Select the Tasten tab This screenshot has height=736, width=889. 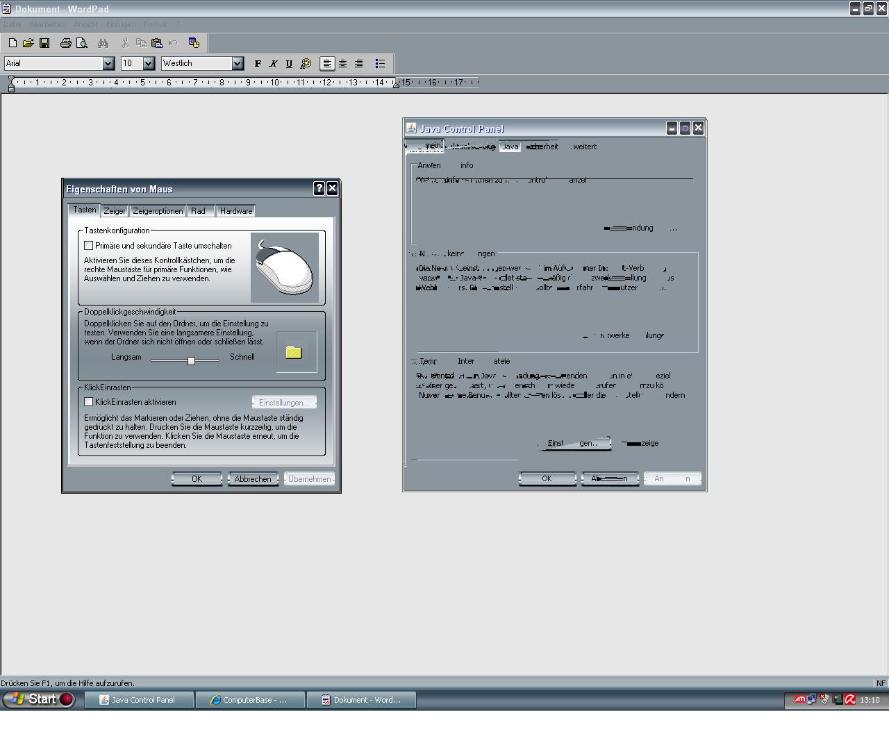coord(85,210)
